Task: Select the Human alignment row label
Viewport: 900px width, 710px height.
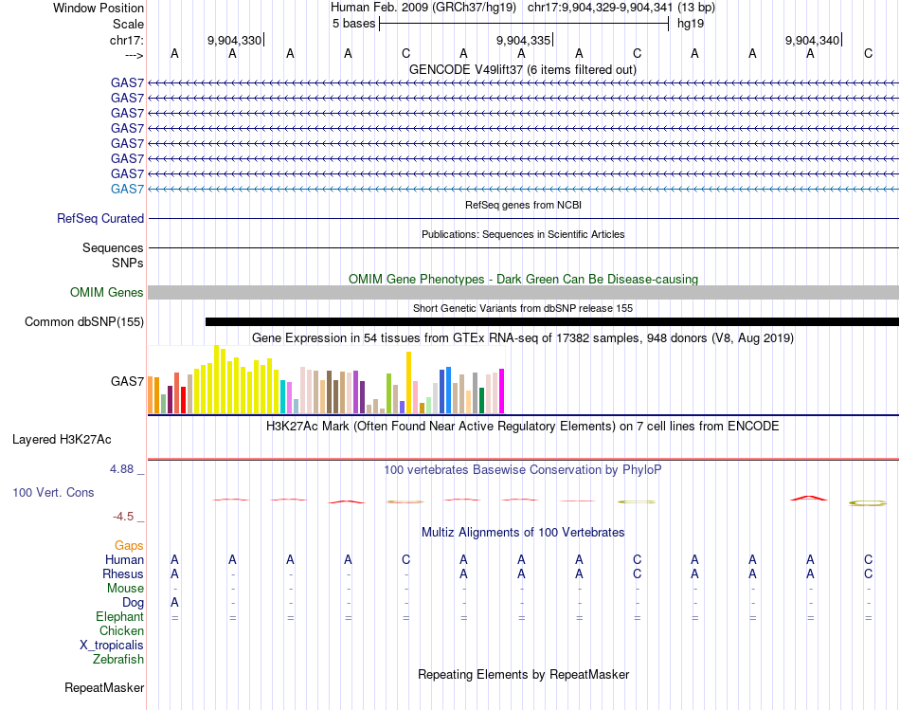Action: click(124, 560)
